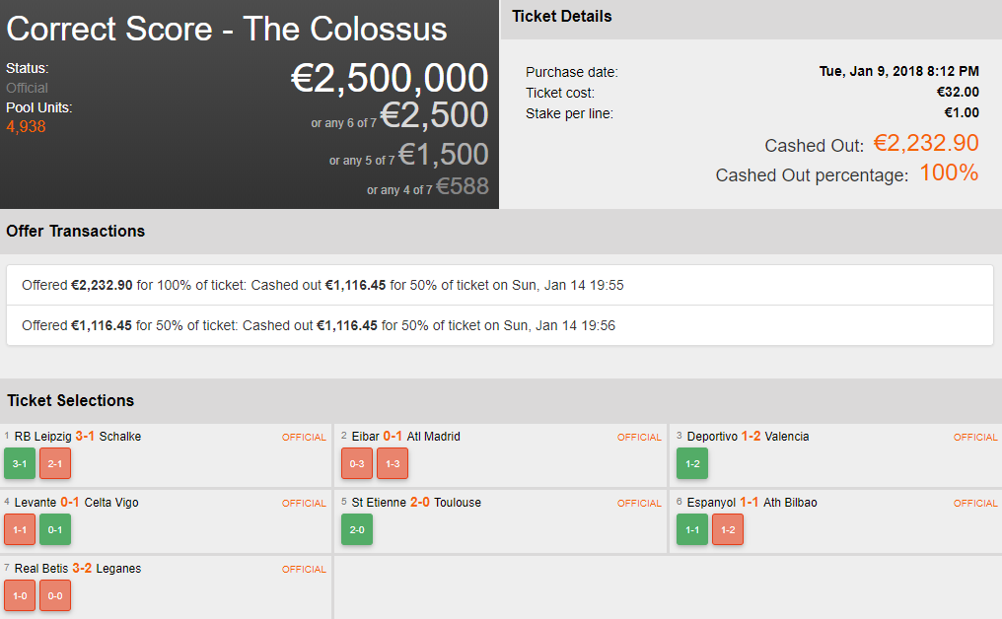The width and height of the screenshot is (1002, 619).
Task: Click the Ticket Selections section header
Action: pyautogui.click(x=71, y=401)
